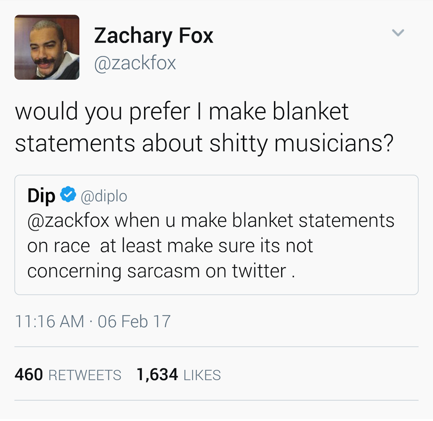Click the 460 retweet count number
433x421 pixels.
click(x=29, y=375)
